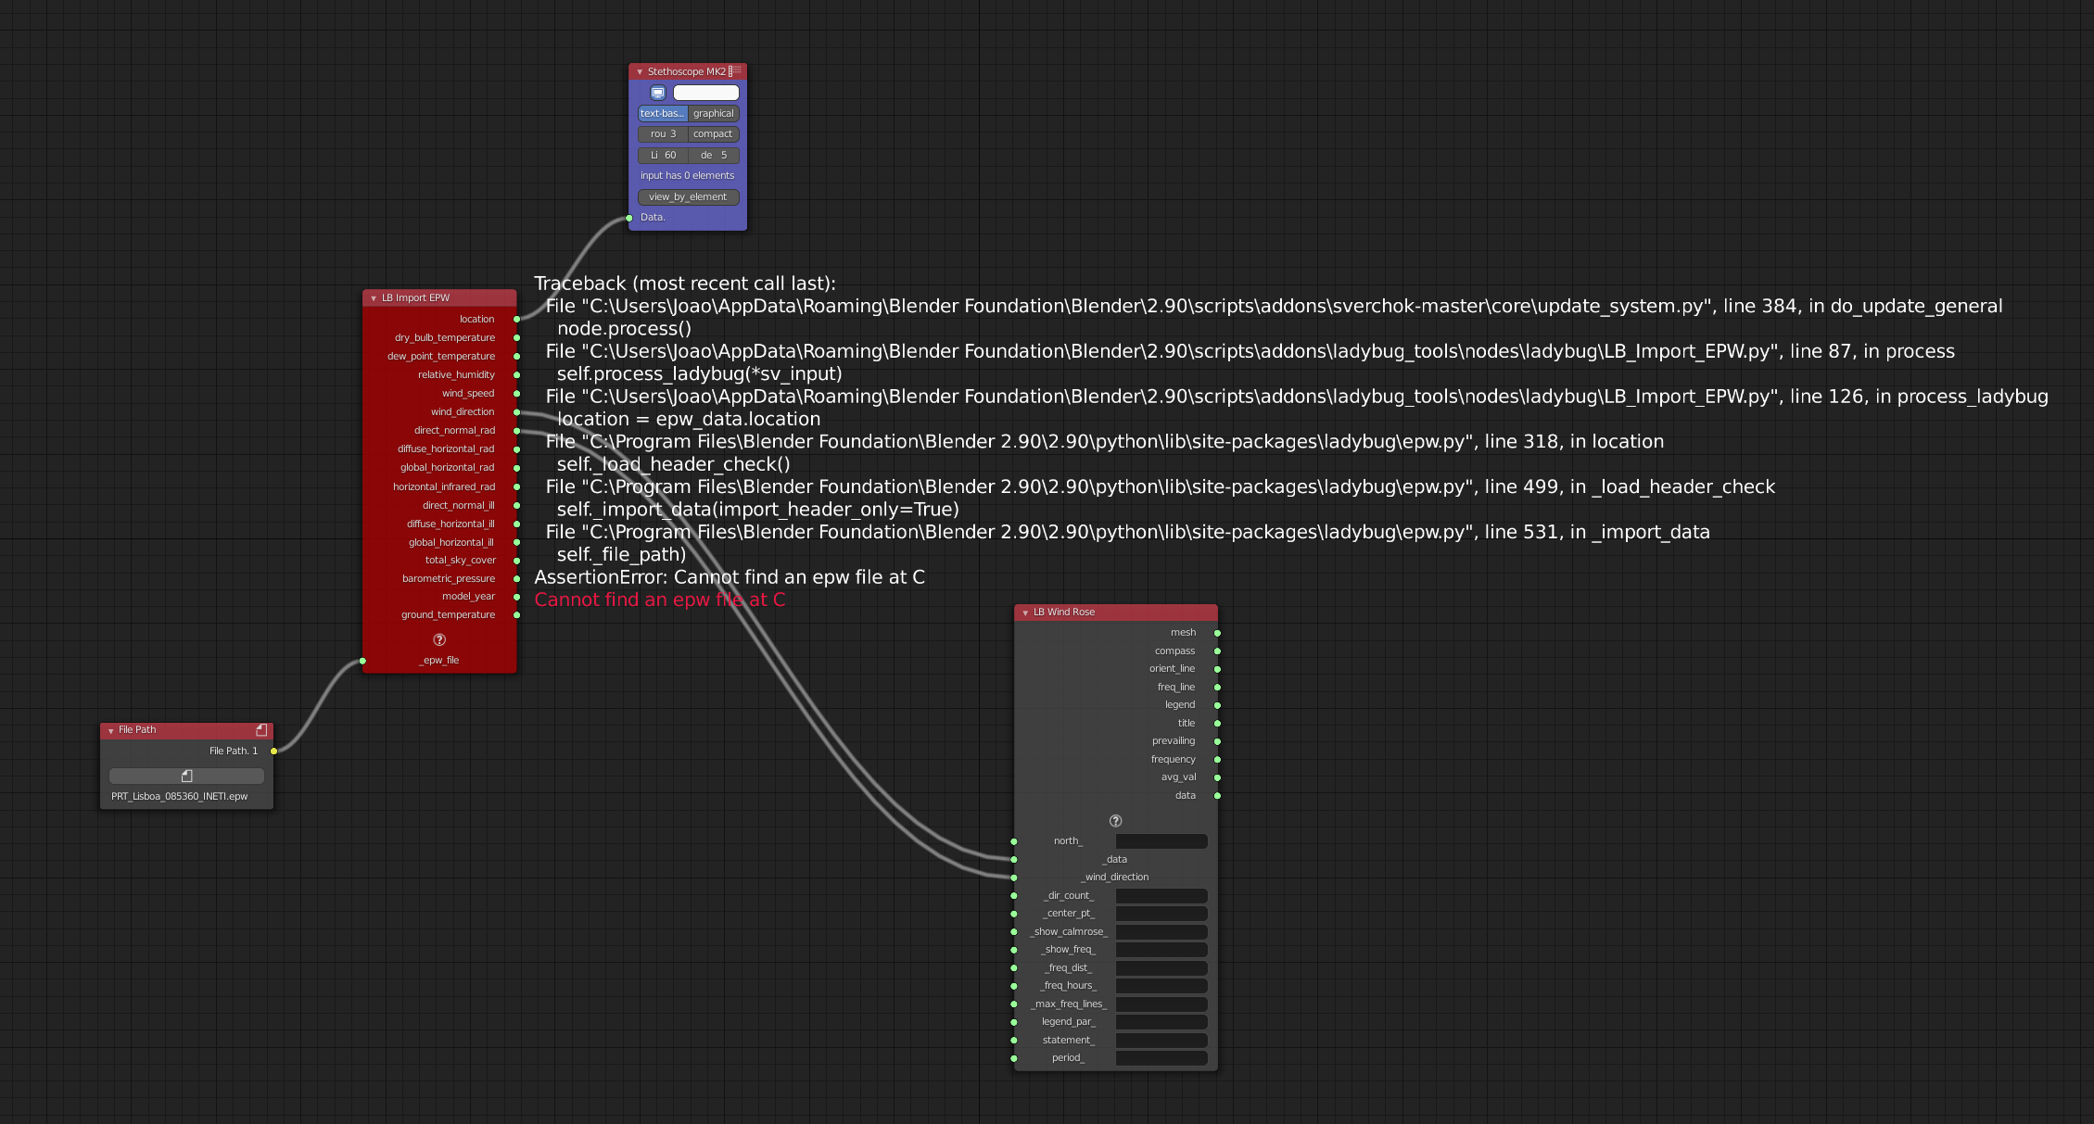The image size is (2094, 1124).
Task: Collapse the File Path node
Action: tap(111, 729)
